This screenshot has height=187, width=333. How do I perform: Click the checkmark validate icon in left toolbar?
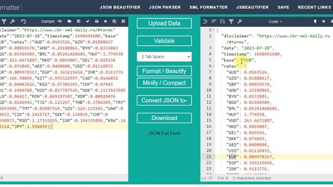pyautogui.click(x=87, y=21)
